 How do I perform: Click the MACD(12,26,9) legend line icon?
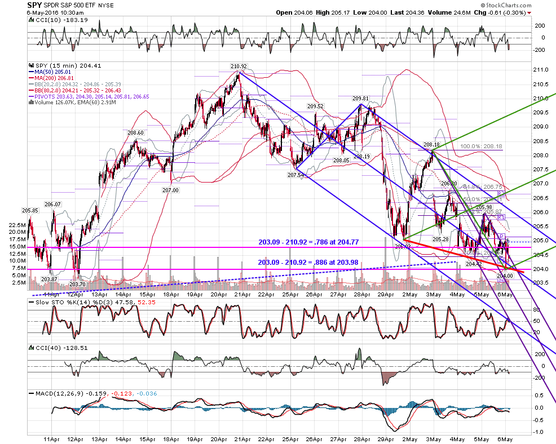click(31, 394)
